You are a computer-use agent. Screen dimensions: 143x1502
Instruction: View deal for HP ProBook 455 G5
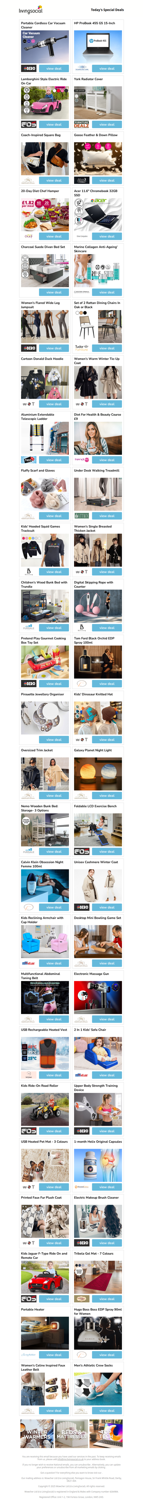coord(107,68)
